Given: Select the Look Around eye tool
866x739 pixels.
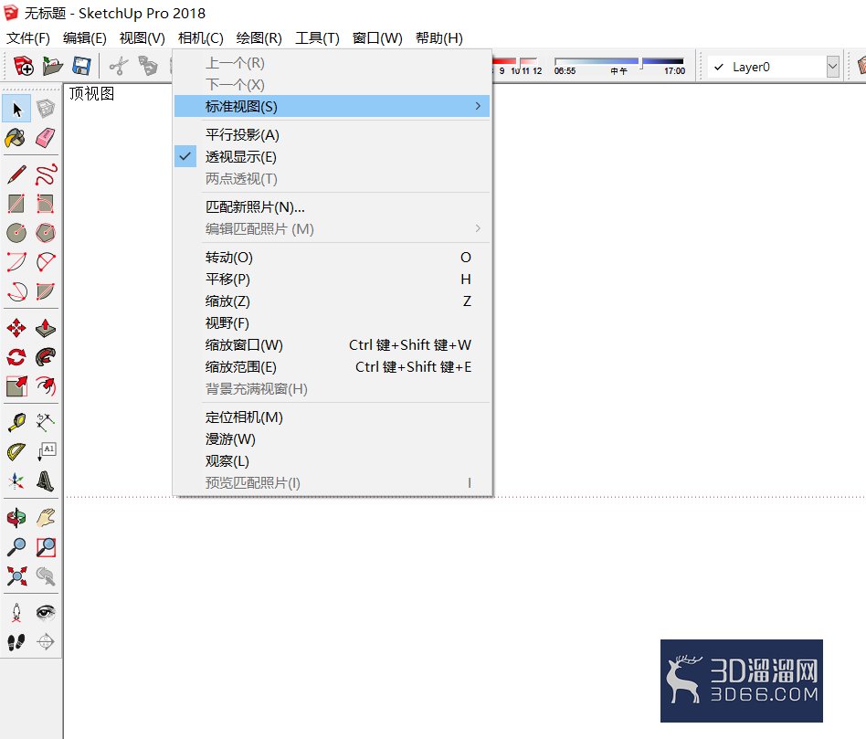Looking at the screenshot, I should pos(46,613).
